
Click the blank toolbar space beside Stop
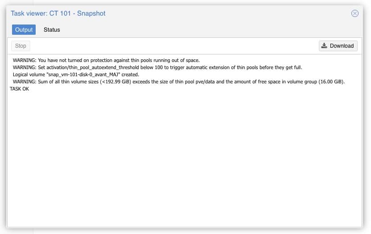coord(174,46)
